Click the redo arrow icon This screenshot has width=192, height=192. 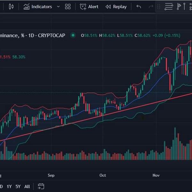(x=151, y=6)
